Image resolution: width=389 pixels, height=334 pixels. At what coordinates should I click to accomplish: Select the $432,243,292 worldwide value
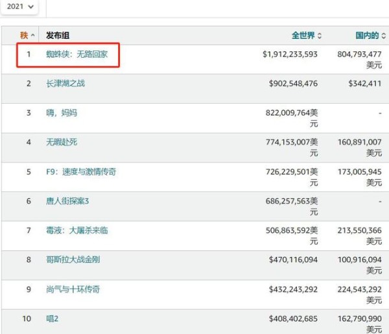[293, 289]
